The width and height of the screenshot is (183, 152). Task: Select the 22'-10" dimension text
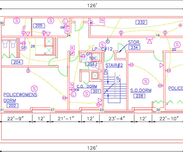click(x=169, y=119)
